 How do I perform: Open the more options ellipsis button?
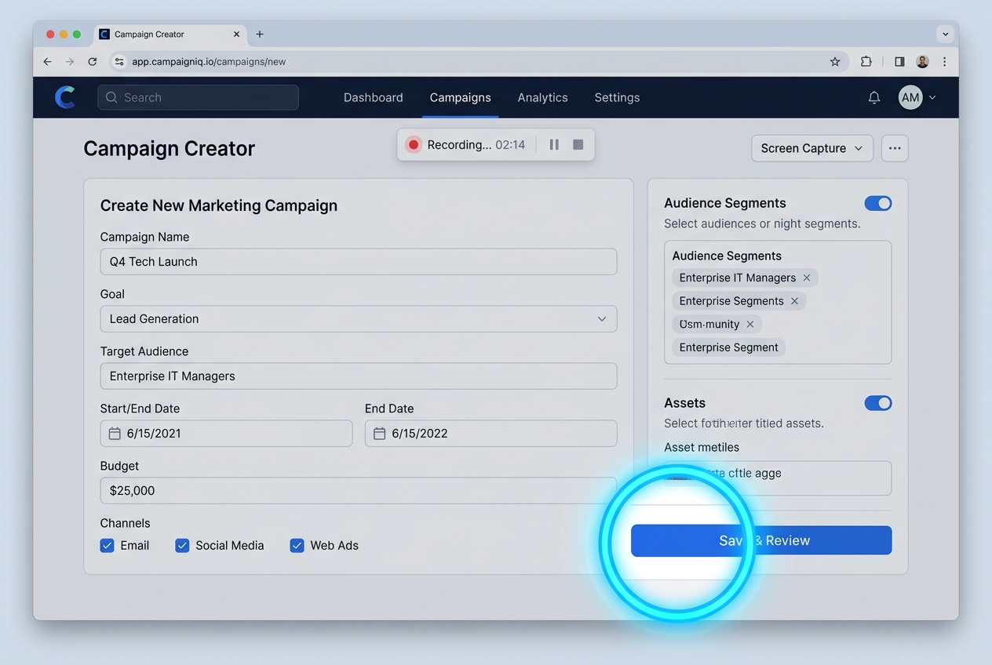(895, 148)
